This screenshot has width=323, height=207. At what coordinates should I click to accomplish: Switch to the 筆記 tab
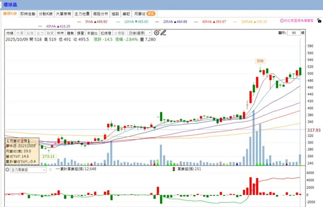point(126,14)
